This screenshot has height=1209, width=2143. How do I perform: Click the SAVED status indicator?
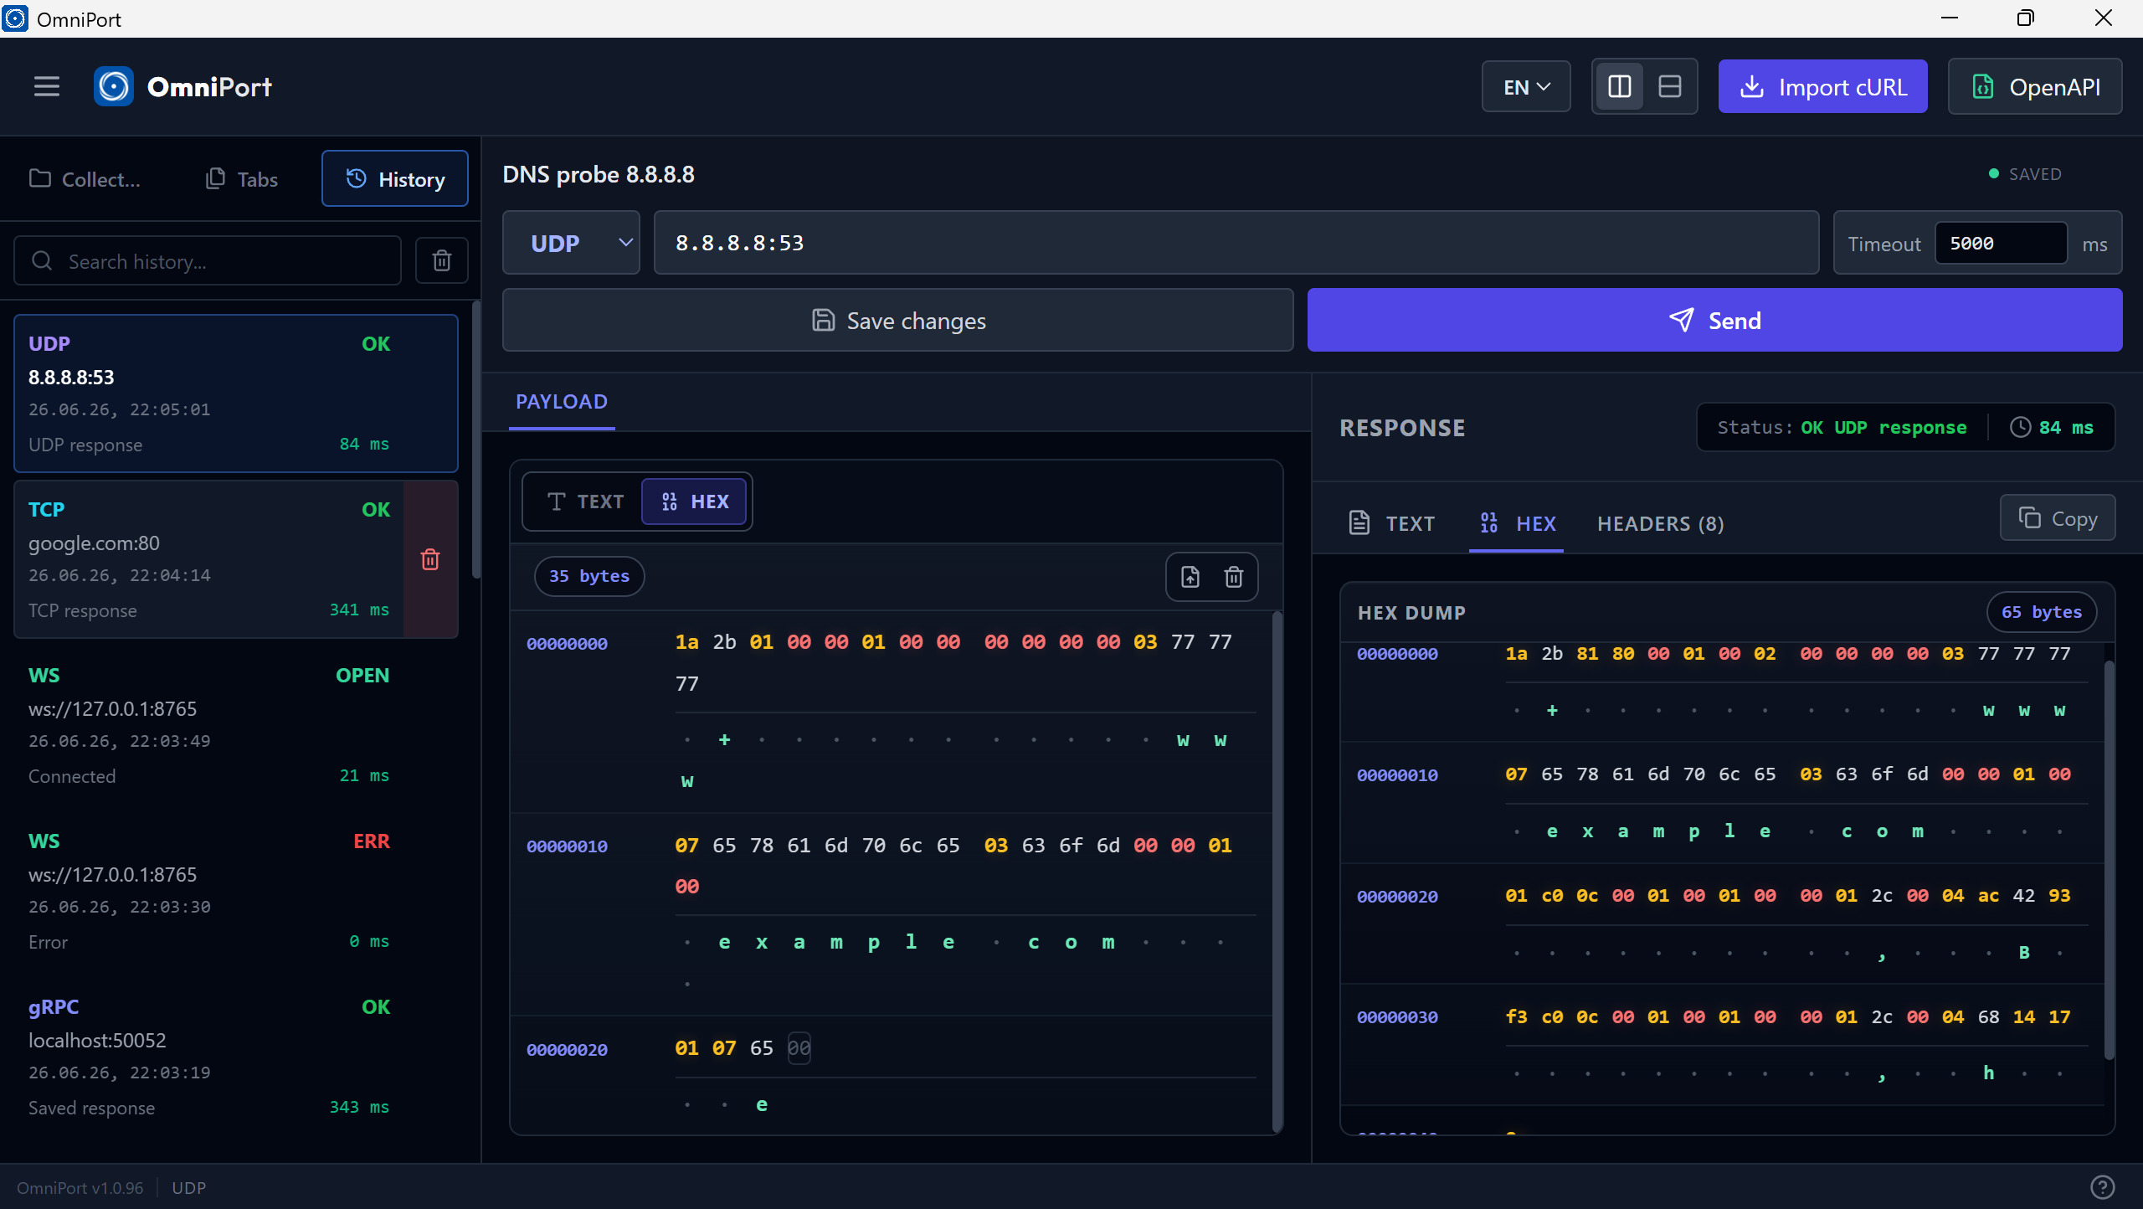pyautogui.click(x=2026, y=174)
